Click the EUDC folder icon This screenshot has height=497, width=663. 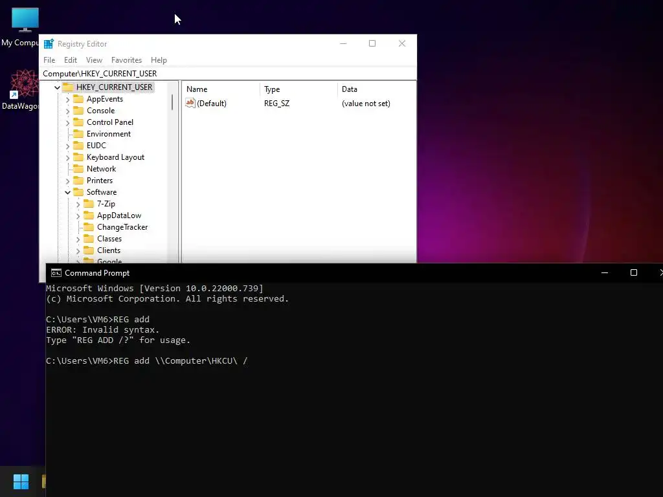tap(78, 146)
